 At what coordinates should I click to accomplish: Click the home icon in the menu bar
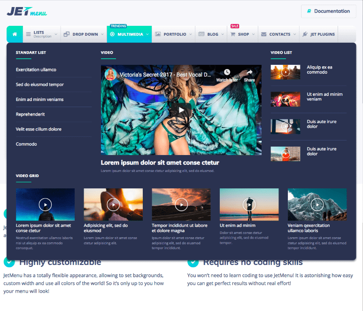[x=15, y=34]
